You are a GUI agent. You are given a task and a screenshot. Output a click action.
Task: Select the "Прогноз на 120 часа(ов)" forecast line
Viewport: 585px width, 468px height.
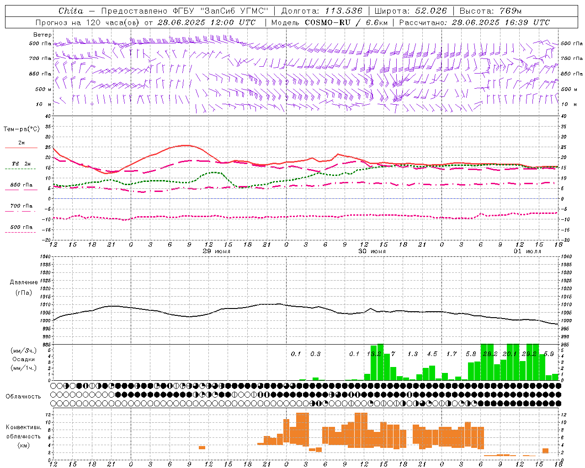coord(146,22)
